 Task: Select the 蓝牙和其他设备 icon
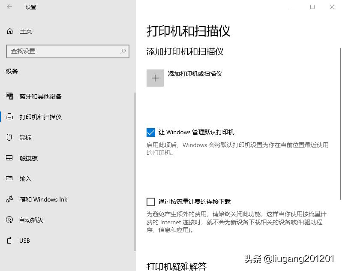9,96
